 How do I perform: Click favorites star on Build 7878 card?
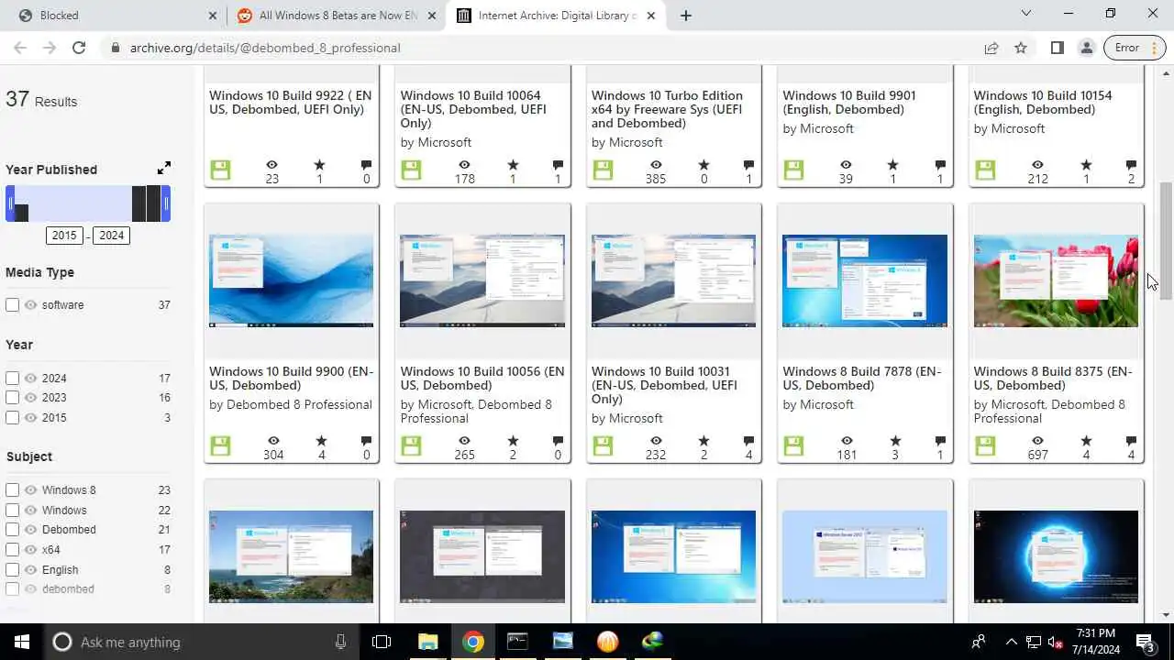click(895, 441)
